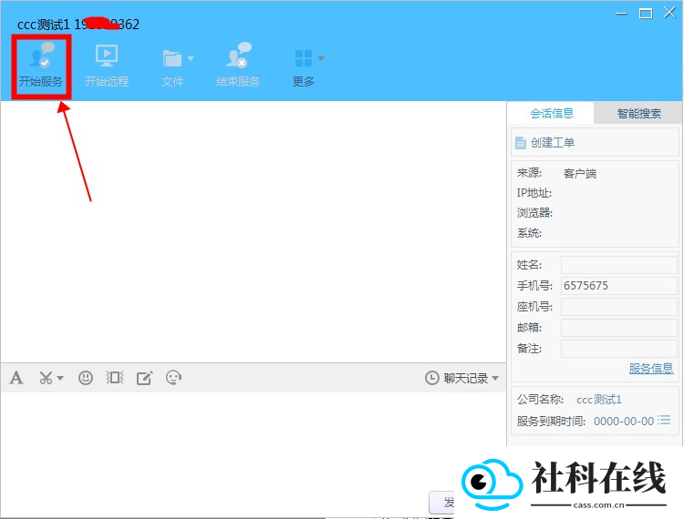Click the company name ccc测试1 value

click(x=599, y=399)
